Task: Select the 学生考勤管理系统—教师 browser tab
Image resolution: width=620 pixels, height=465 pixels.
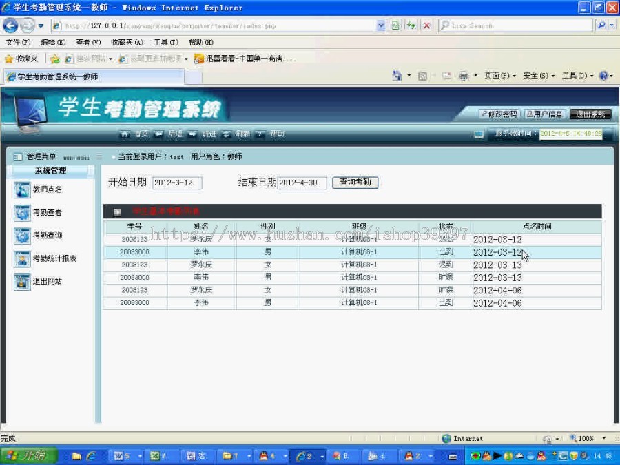Action: 94,76
